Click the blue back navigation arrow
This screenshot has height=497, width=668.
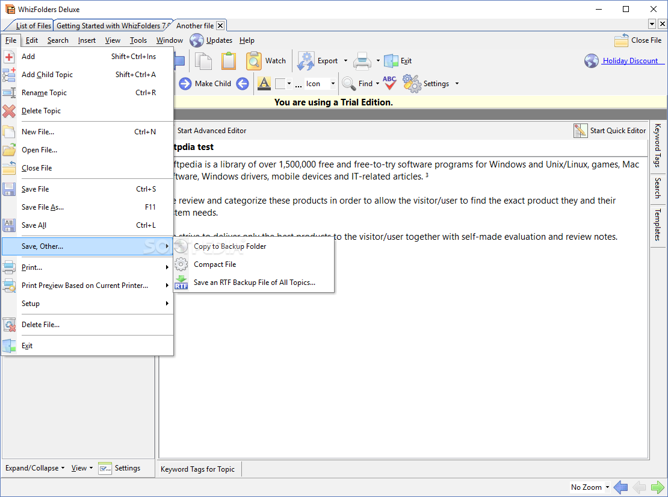620,487
